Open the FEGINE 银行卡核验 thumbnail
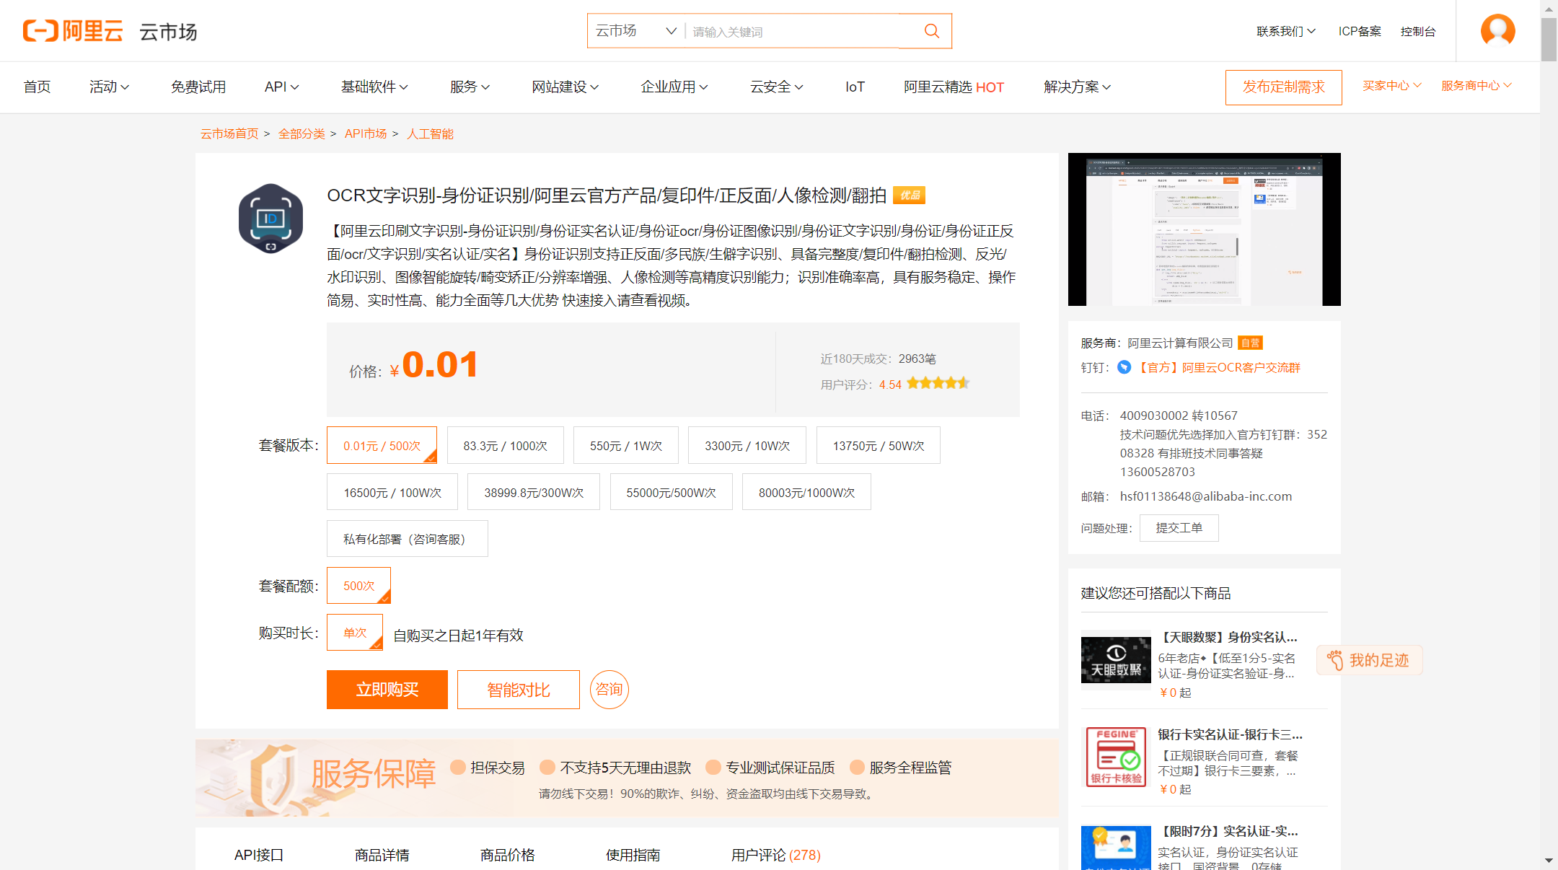The height and width of the screenshot is (870, 1558). [x=1116, y=757]
